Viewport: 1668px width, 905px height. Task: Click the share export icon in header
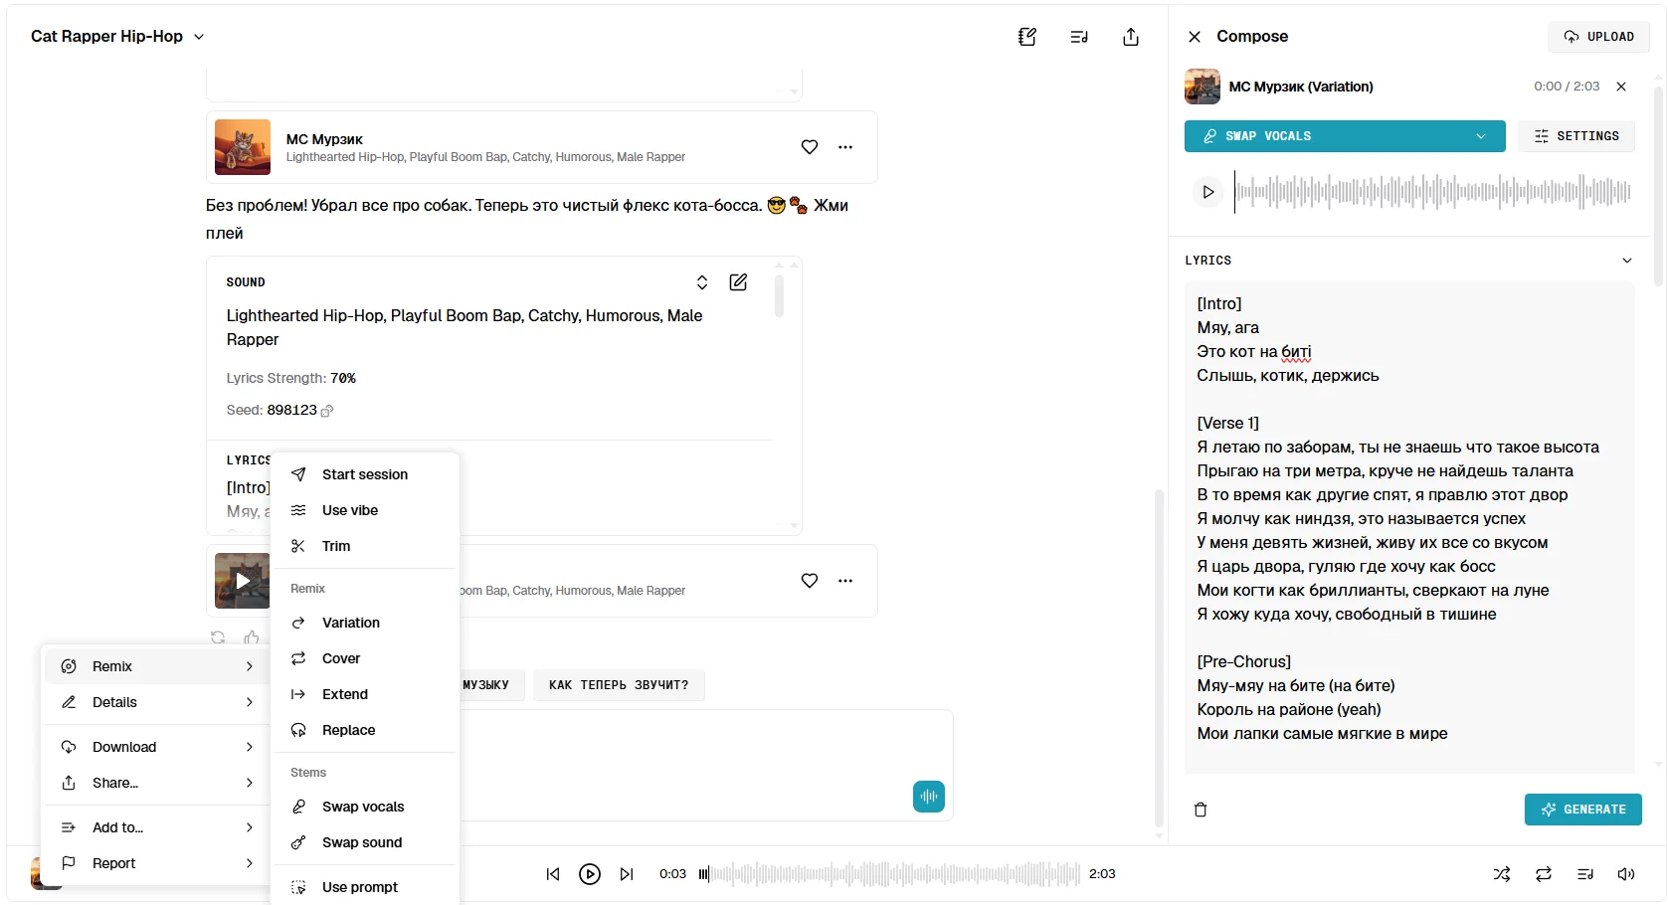pos(1131,37)
